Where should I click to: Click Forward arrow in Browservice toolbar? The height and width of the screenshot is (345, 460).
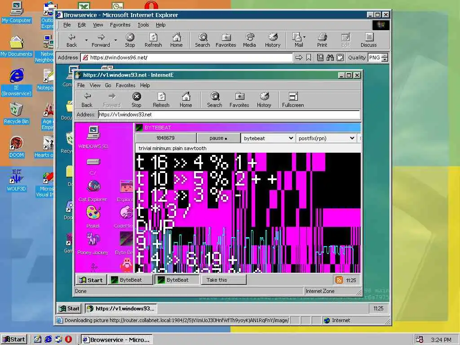point(101,40)
